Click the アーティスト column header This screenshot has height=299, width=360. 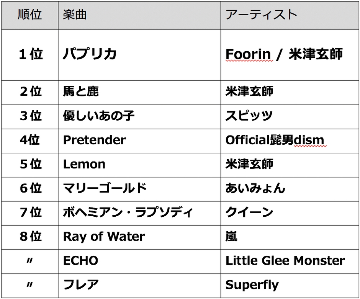click(262, 15)
